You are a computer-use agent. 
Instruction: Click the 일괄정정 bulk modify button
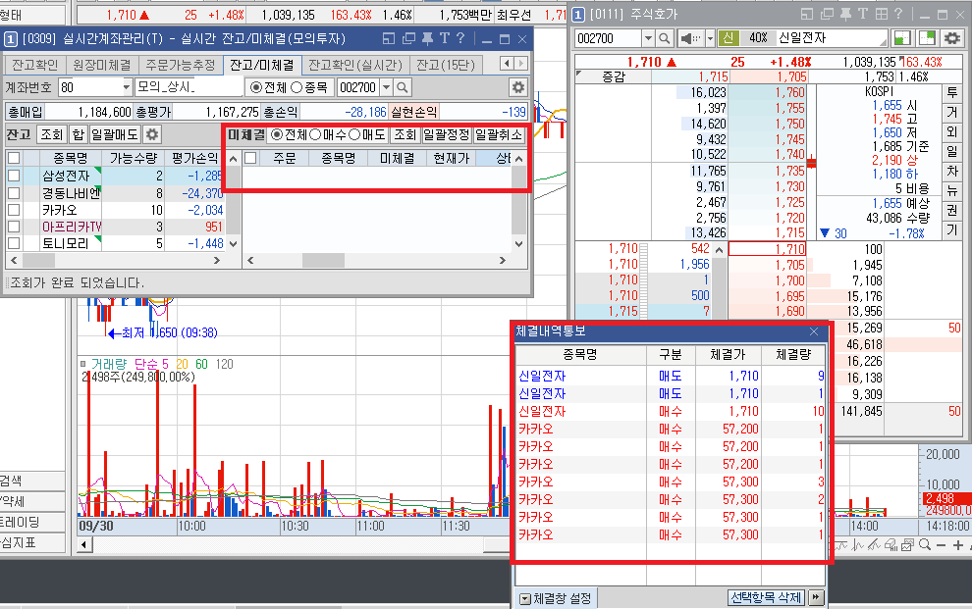point(447,134)
